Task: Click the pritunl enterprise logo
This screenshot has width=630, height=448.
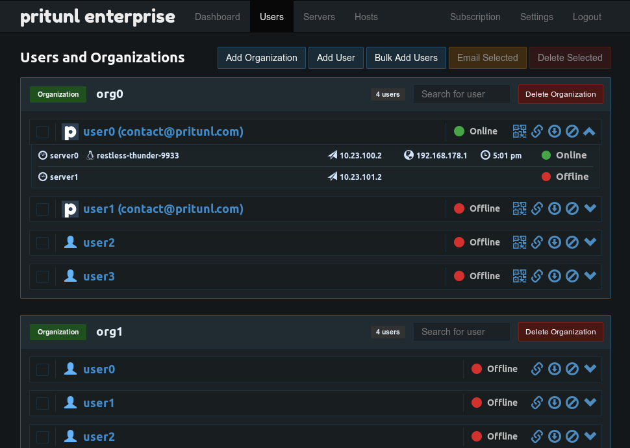Action: [97, 17]
